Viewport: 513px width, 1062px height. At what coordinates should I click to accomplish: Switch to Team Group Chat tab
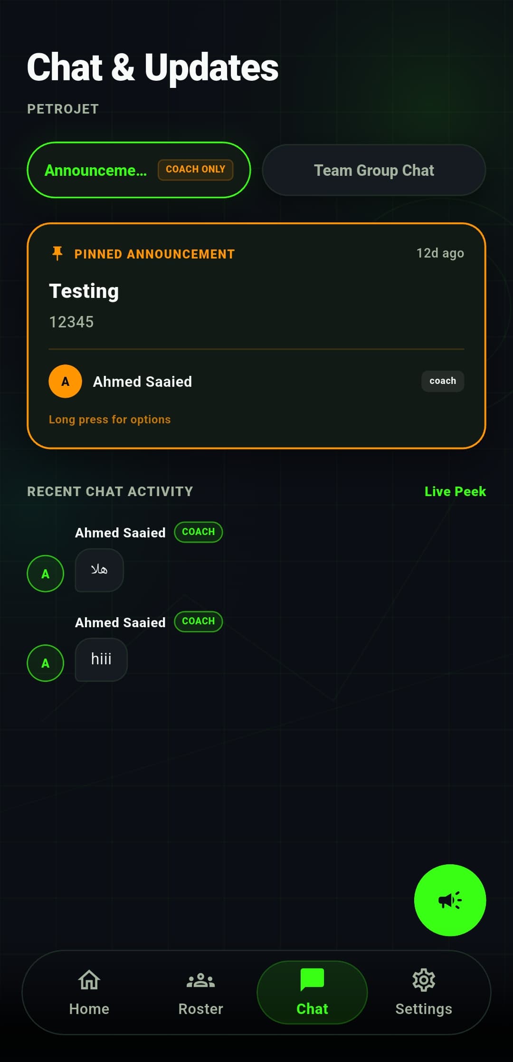pyautogui.click(x=374, y=170)
